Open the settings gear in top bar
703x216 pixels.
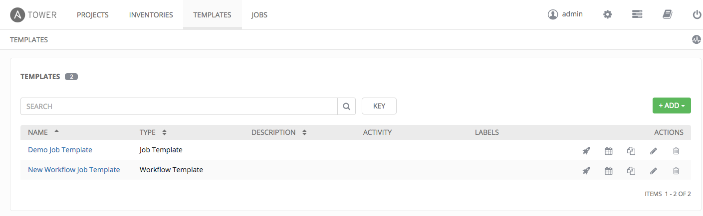[607, 14]
